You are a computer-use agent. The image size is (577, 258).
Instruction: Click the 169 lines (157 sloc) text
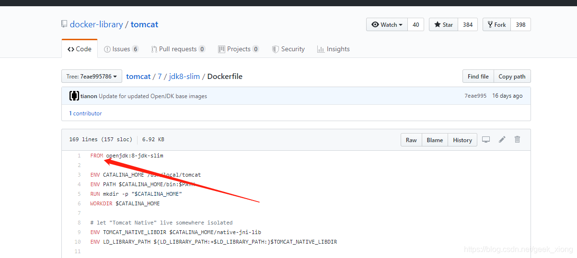[x=101, y=140]
